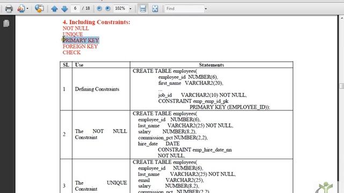
Task: Click the 'SL' column header
Action: [66, 65]
